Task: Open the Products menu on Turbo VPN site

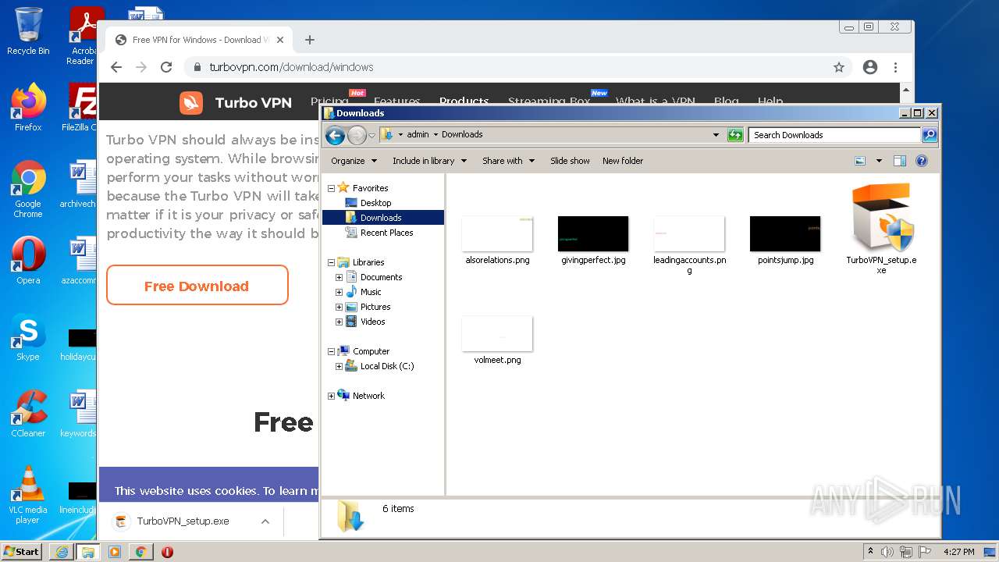Action: [464, 101]
